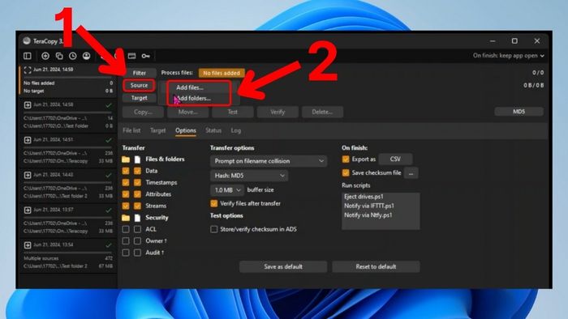Uncheck Verify files after transfer

click(x=213, y=203)
